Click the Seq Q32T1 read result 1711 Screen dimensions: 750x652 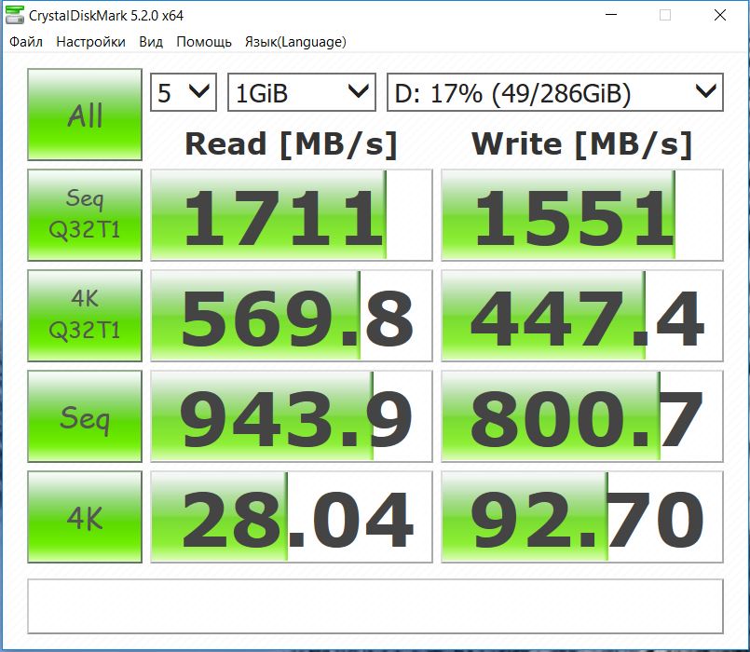pyautogui.click(x=292, y=215)
